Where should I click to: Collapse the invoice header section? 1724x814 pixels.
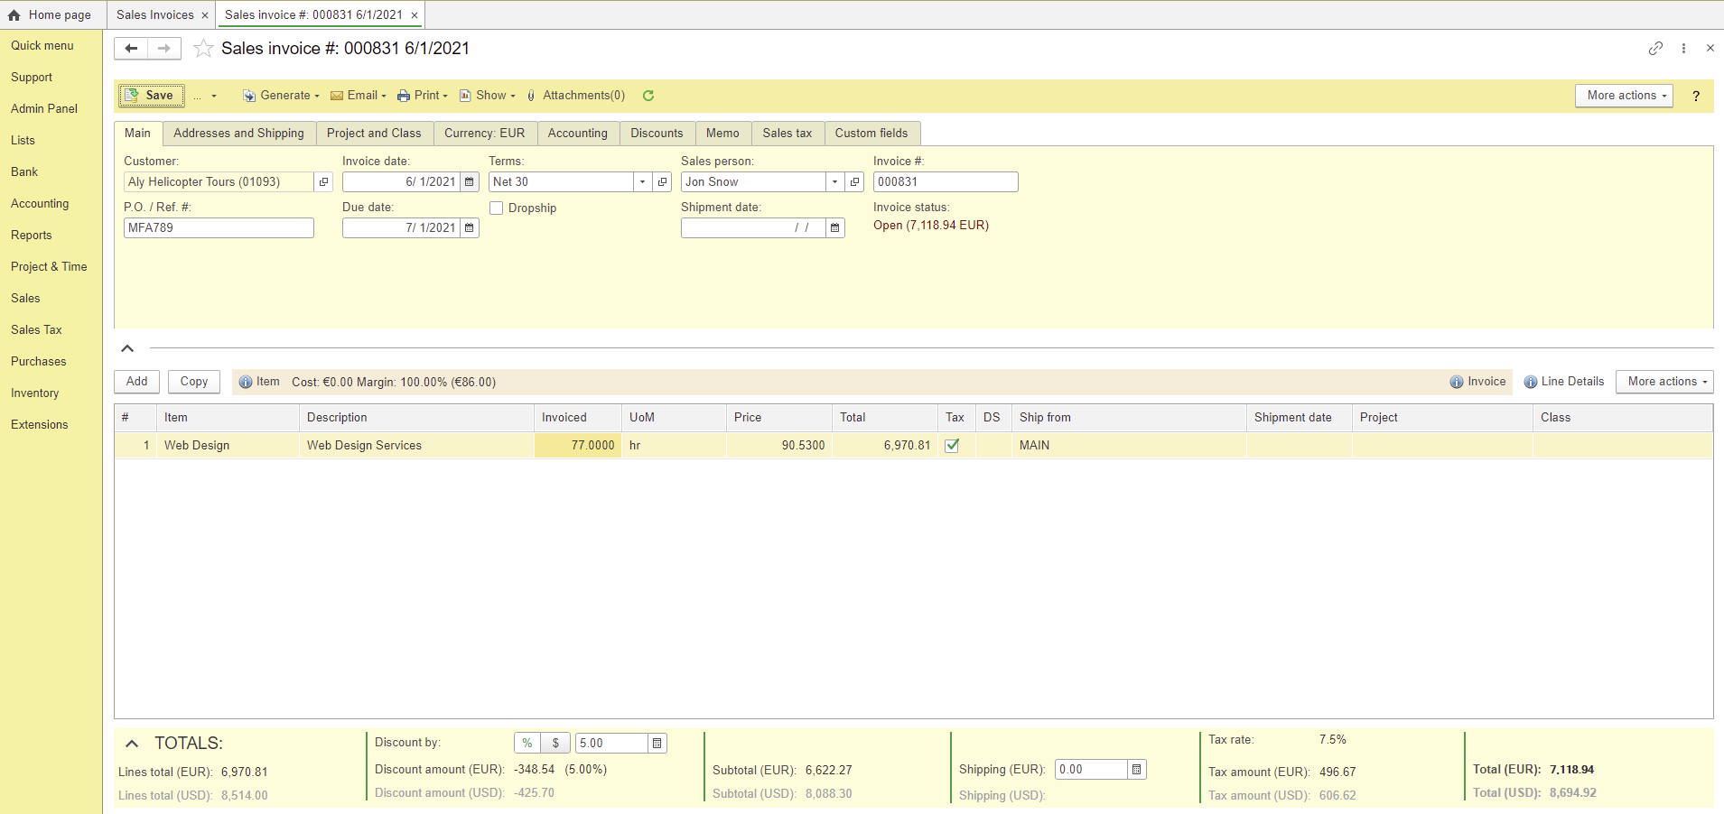(127, 348)
